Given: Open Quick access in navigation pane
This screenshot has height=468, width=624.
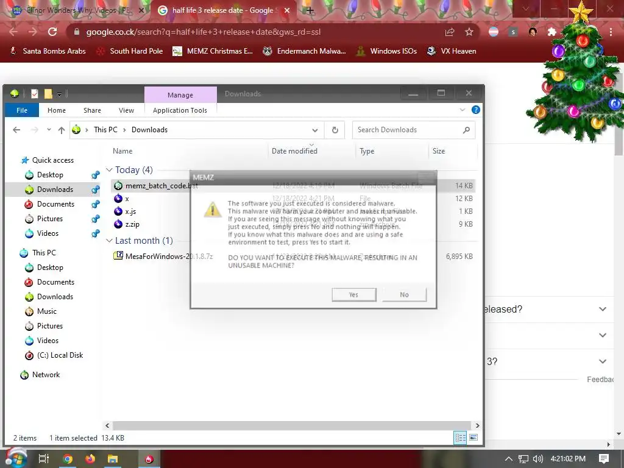Looking at the screenshot, I should (52, 160).
